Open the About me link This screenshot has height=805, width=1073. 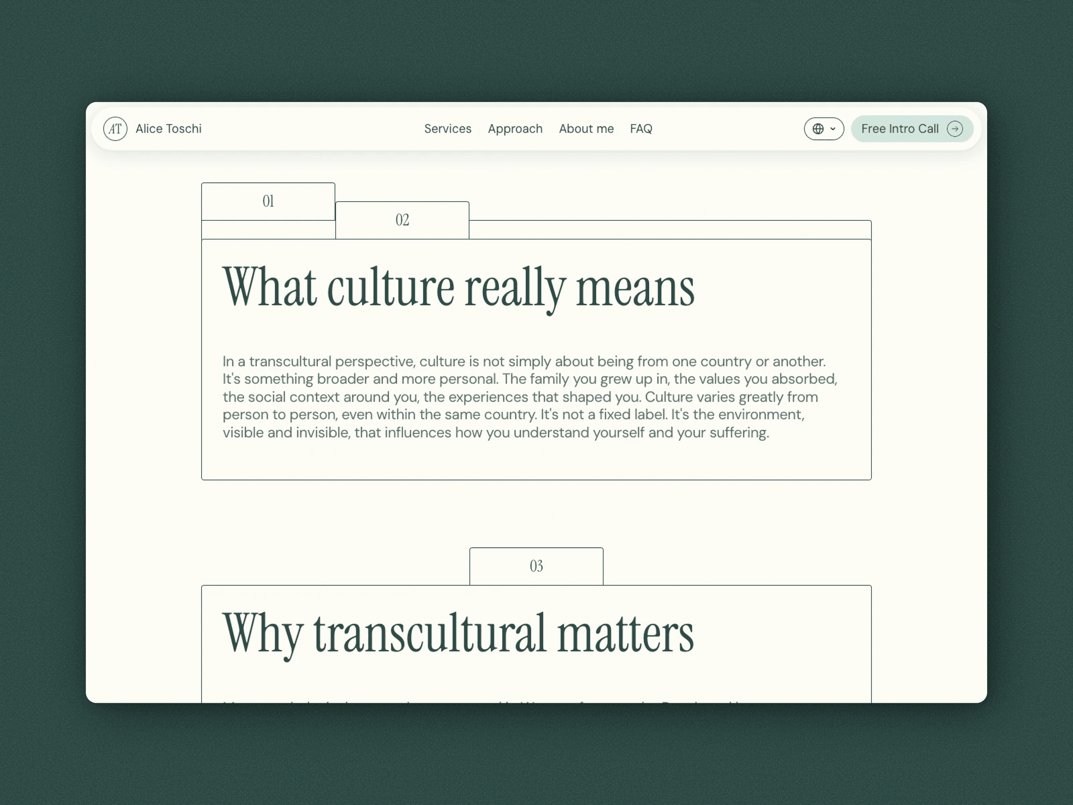click(586, 128)
